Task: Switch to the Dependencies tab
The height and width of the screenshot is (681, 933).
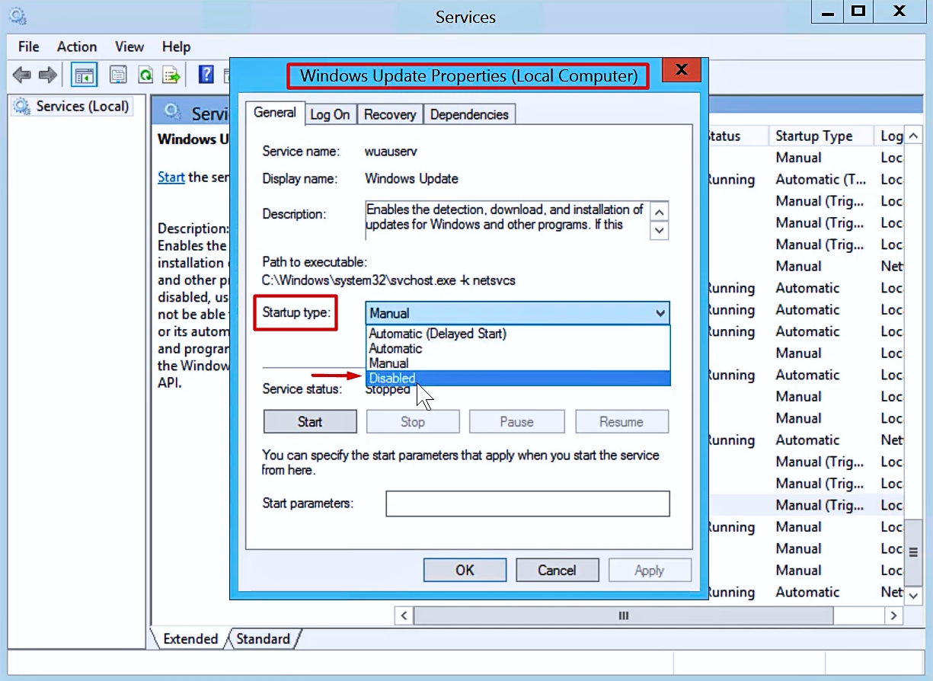Action: point(469,114)
